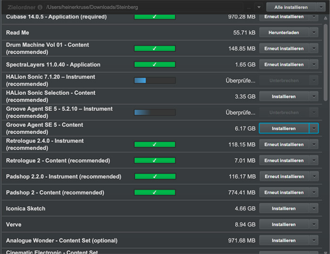This screenshot has width=330, height=254.
Task: Select the Iconica Sketch row title
Action: pos(25,209)
